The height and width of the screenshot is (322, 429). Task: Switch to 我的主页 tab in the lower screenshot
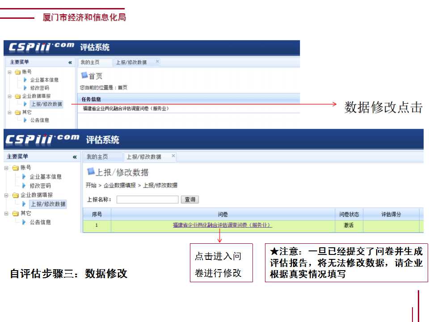point(97,157)
